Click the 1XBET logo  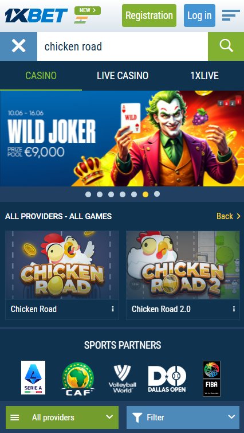[36, 15]
